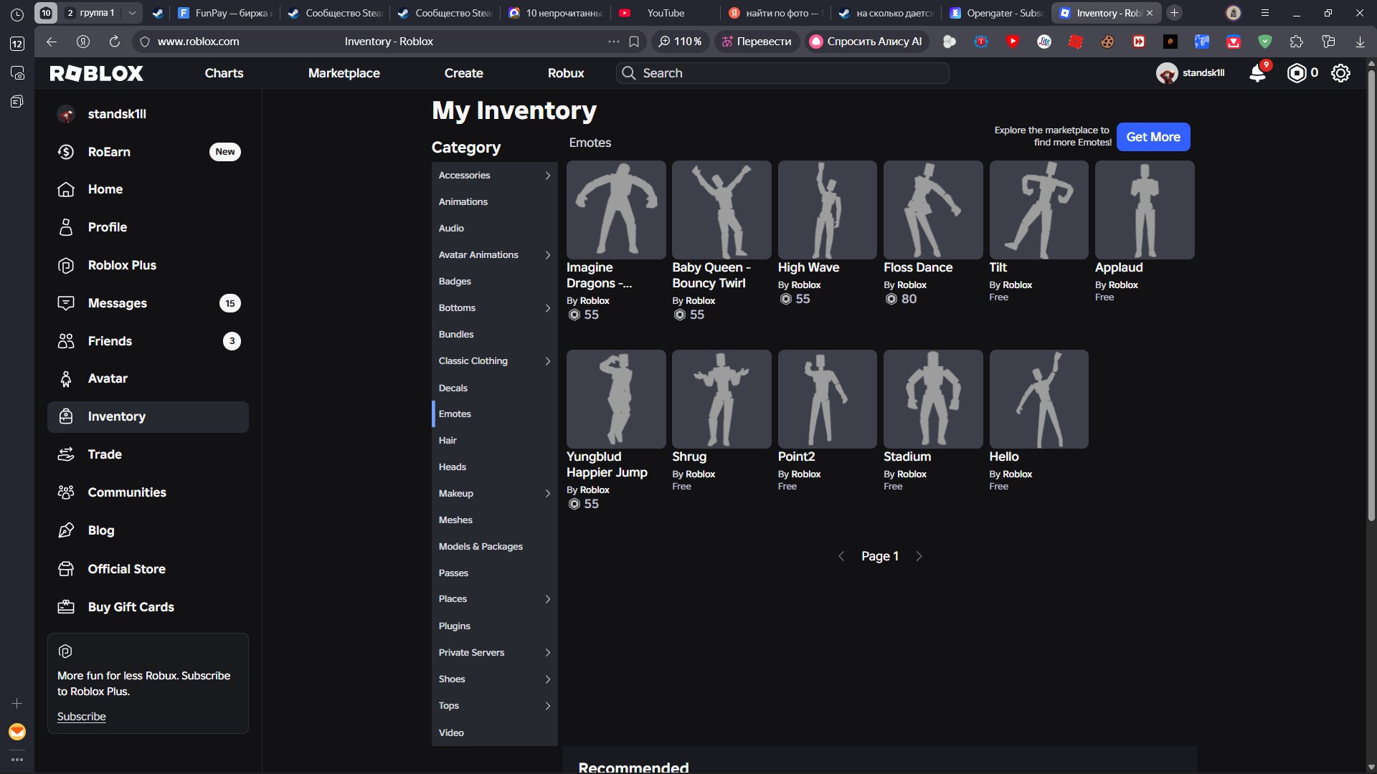This screenshot has height=774, width=1377.
Task: Click the page vertical scrollbar
Action: (1371, 294)
